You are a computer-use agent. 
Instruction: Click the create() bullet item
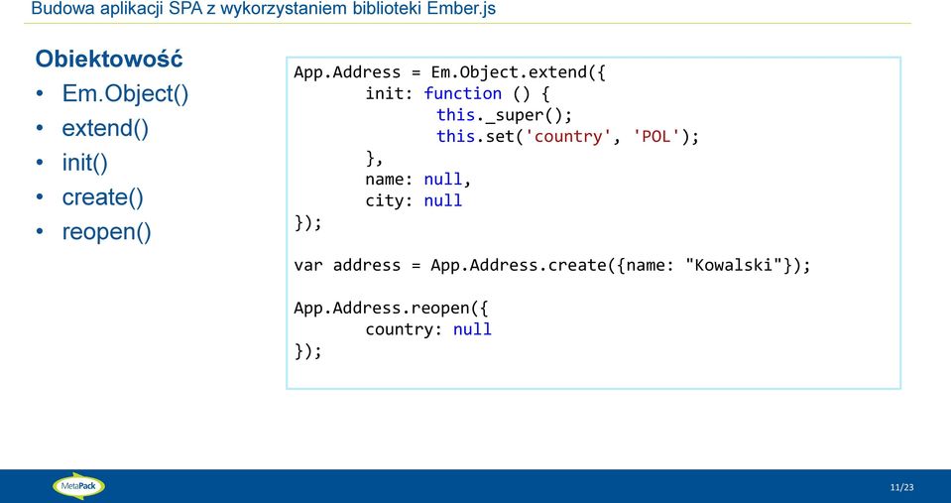(x=102, y=197)
